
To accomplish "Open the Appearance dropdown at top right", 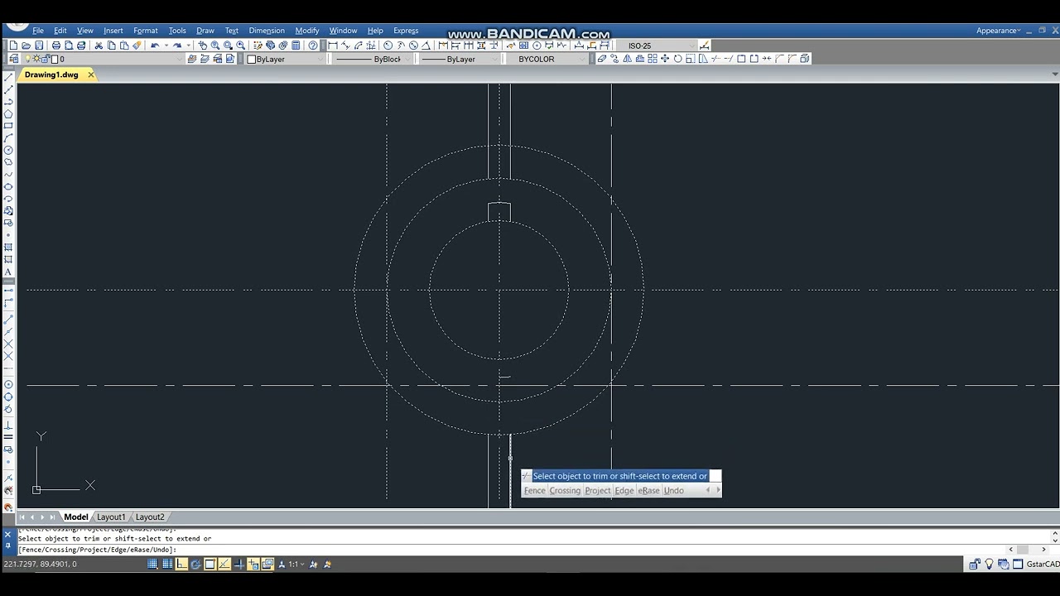I will [1000, 31].
